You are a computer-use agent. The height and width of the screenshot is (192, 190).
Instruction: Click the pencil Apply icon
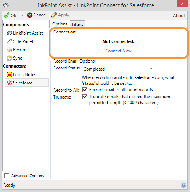point(54,15)
